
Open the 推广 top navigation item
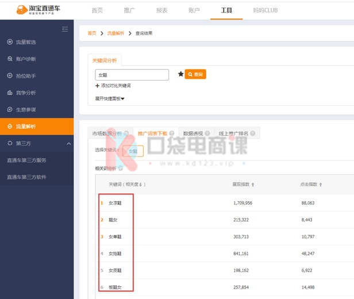click(x=130, y=10)
